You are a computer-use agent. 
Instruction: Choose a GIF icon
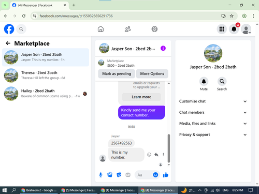coord(128,175)
